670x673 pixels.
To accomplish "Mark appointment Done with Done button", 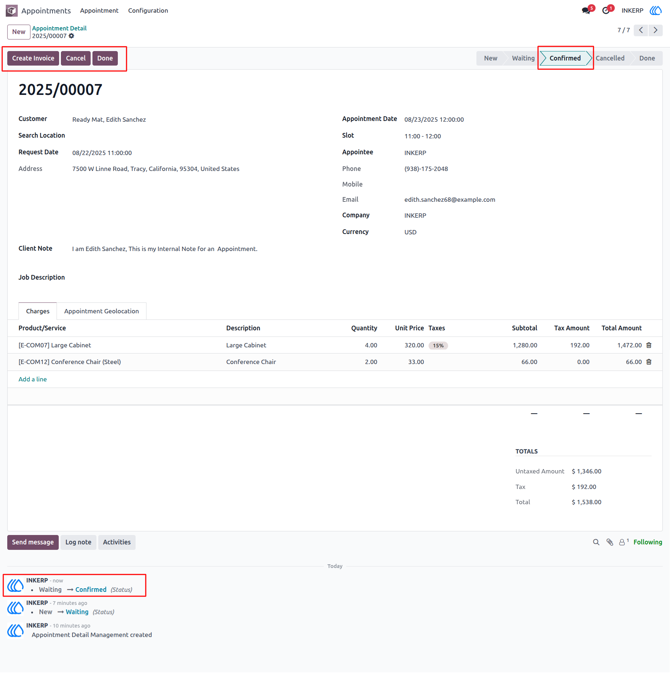I will pyautogui.click(x=105, y=58).
